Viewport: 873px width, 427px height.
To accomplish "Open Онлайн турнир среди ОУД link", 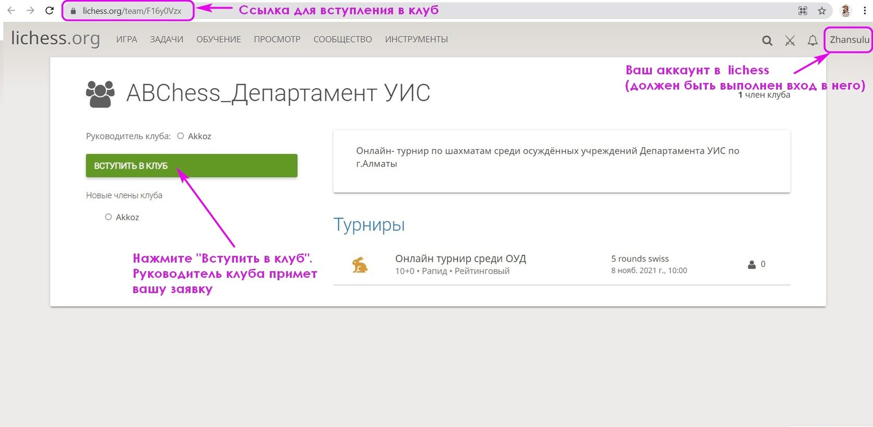I will 460,258.
